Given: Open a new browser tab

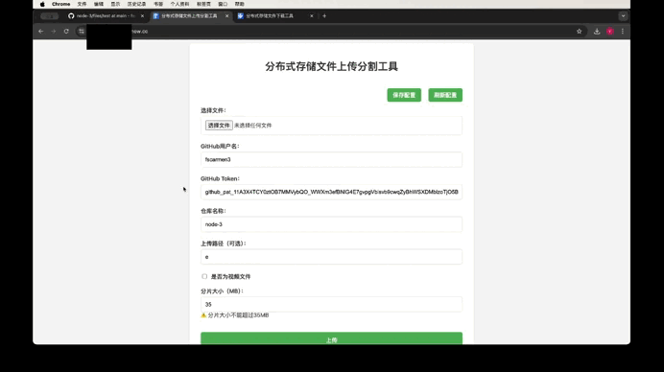Looking at the screenshot, I should pyautogui.click(x=324, y=16).
